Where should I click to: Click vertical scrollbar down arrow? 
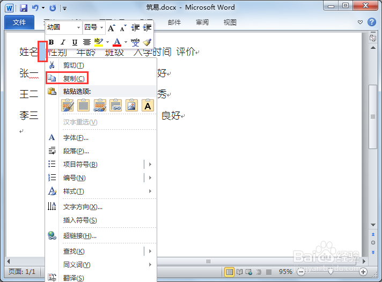(x=373, y=225)
